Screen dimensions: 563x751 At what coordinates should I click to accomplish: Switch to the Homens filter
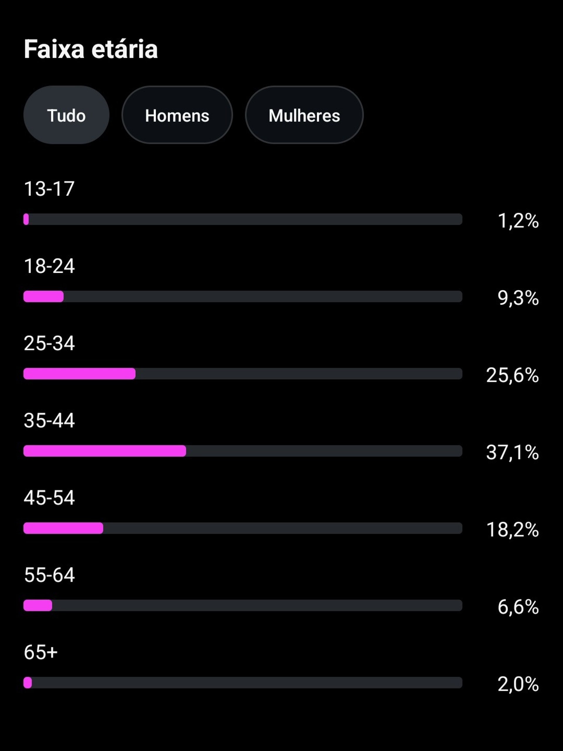[177, 115]
